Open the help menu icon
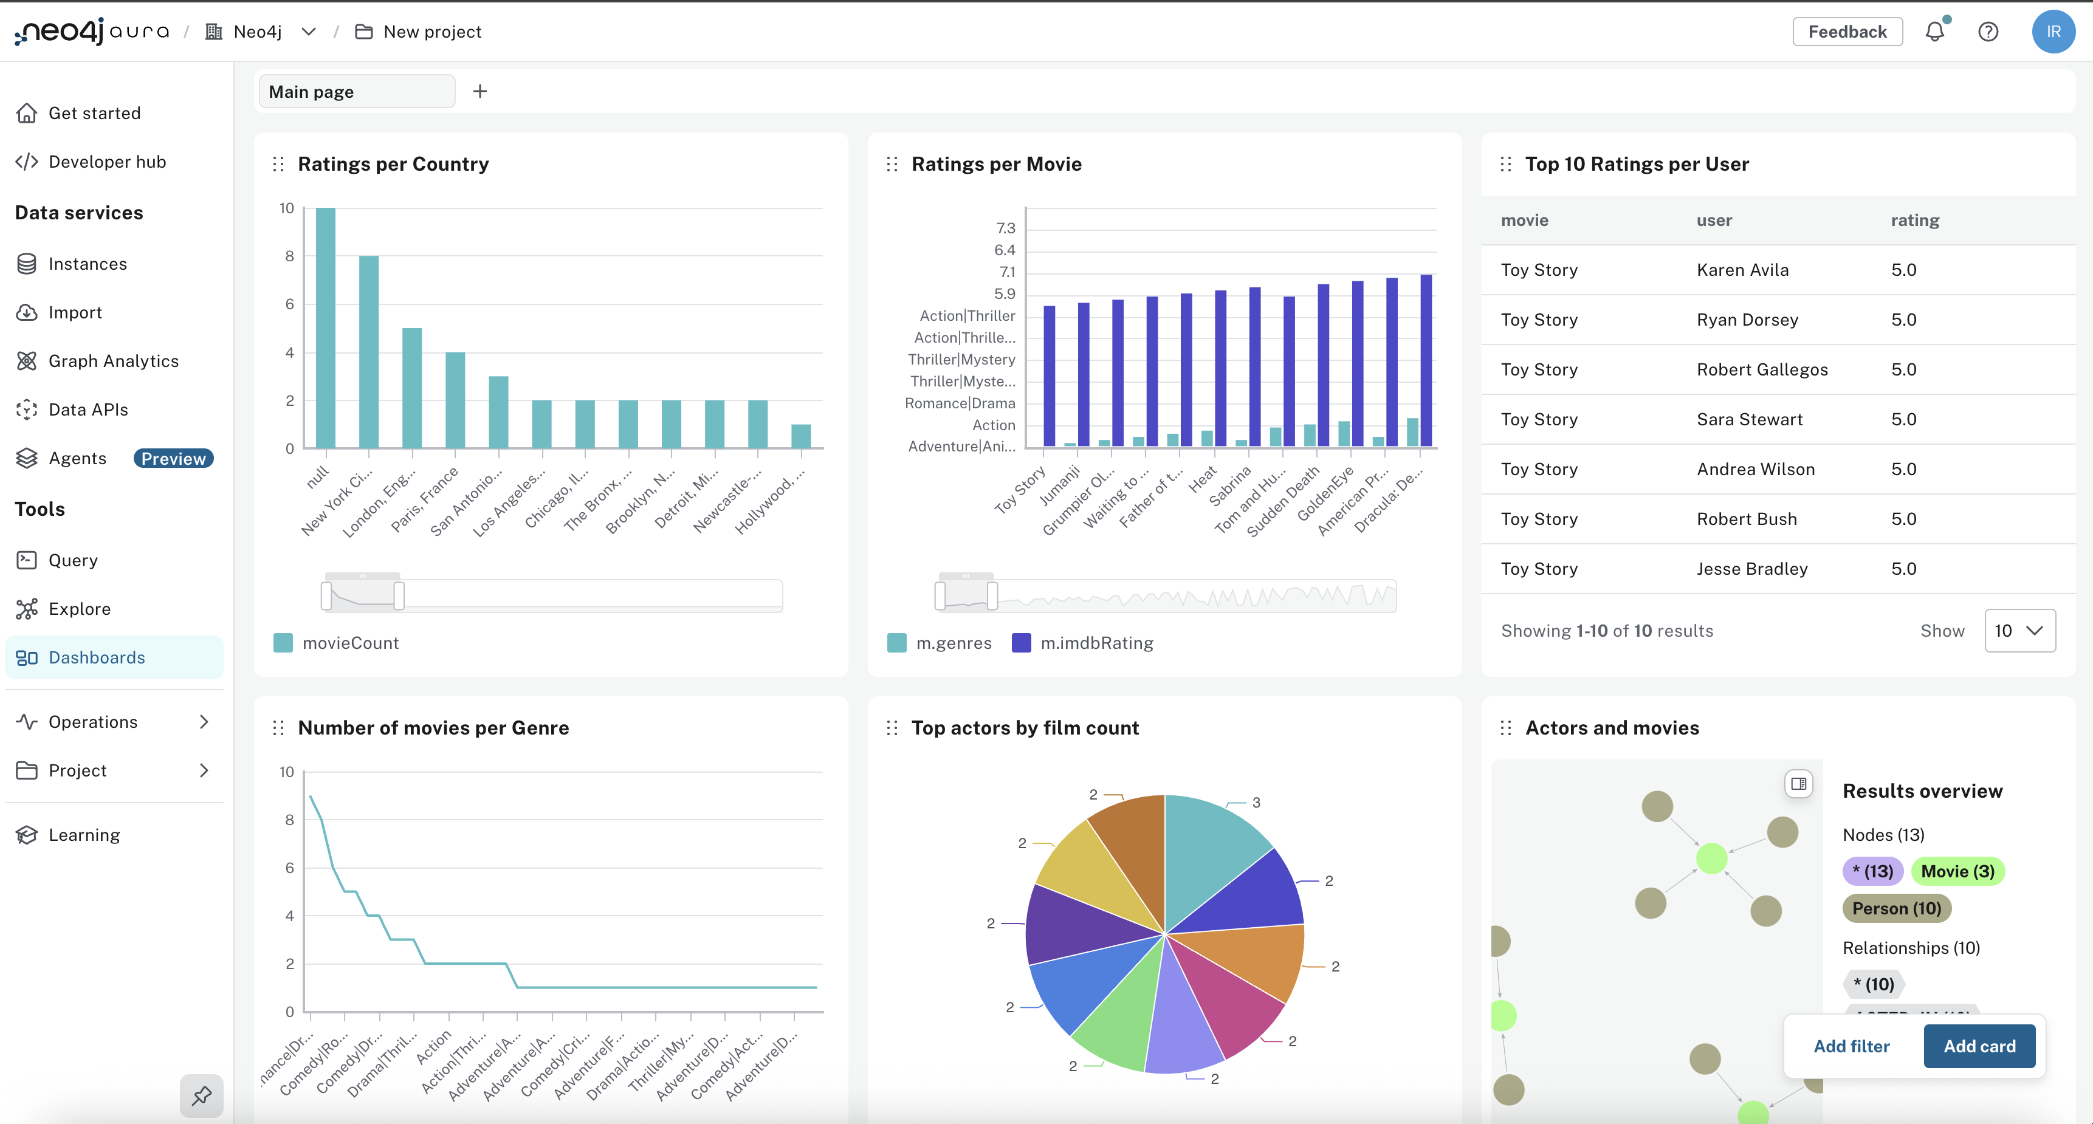The width and height of the screenshot is (2093, 1124). [1988, 31]
